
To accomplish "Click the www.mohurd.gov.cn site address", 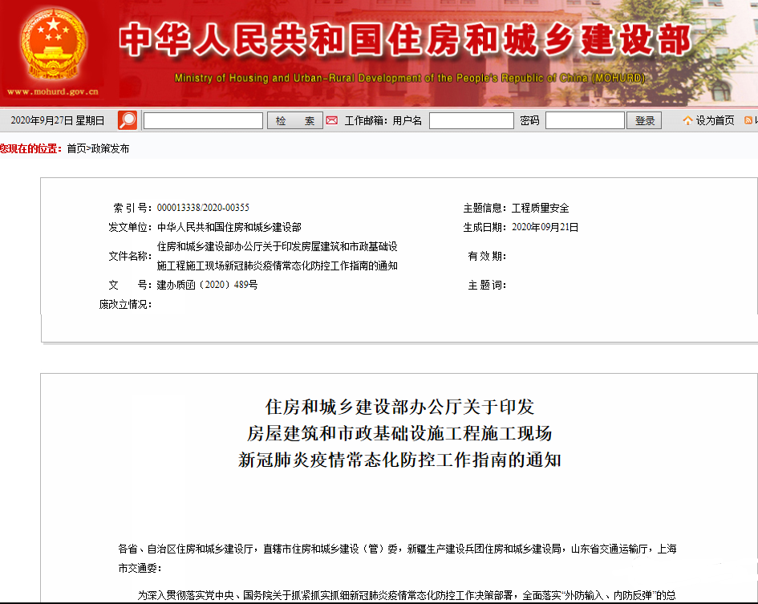I will [53, 91].
